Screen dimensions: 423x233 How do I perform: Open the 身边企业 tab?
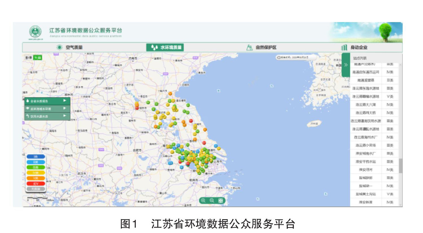pyautogui.click(x=354, y=47)
